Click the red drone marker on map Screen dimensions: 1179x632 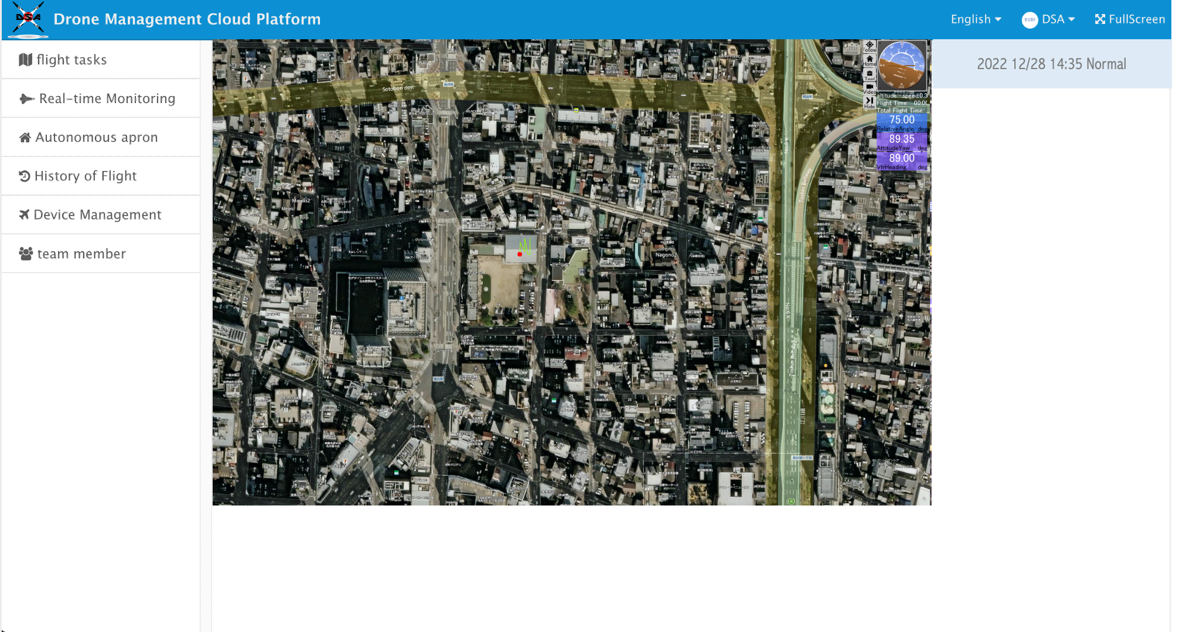[520, 254]
